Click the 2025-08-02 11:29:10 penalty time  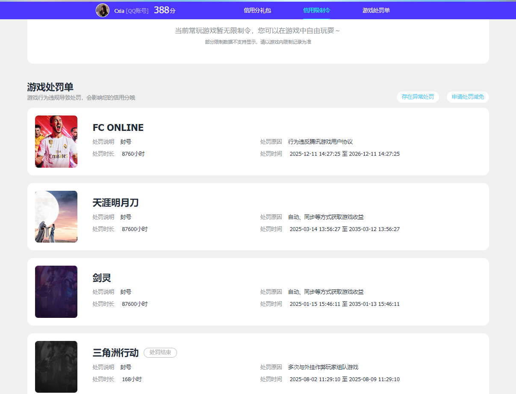(x=345, y=379)
